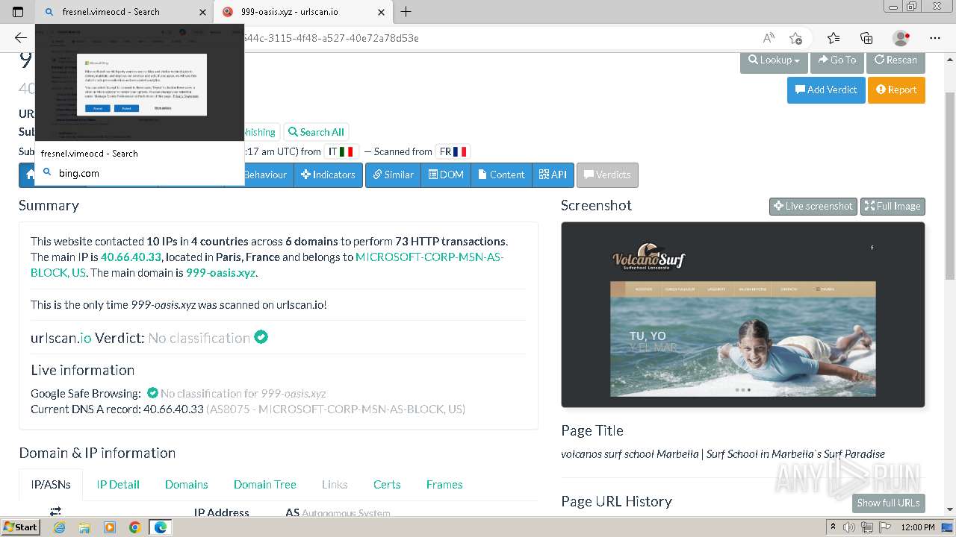The width and height of the screenshot is (956, 537).
Task: Switch to the Frames tab
Action: coord(444,484)
